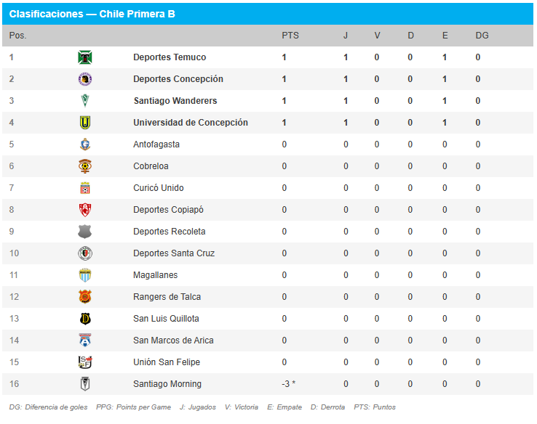The width and height of the screenshot is (537, 424).
Task: Click the PTS column header
Action: coord(290,36)
